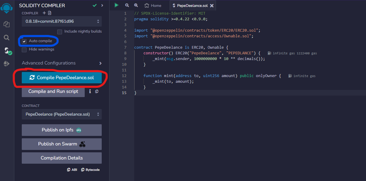This screenshot has height=181, width=366.
Task: Open the compiler version 0.8.18 dropdown
Action: point(62,22)
